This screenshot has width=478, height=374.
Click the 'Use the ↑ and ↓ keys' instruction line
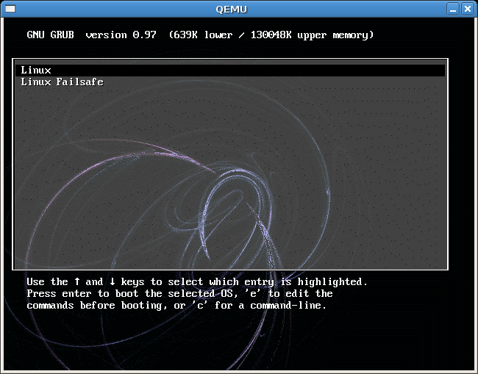pos(197,281)
